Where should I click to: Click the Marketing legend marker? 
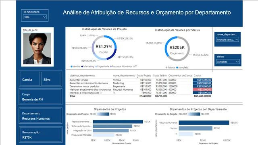coord(82,66)
